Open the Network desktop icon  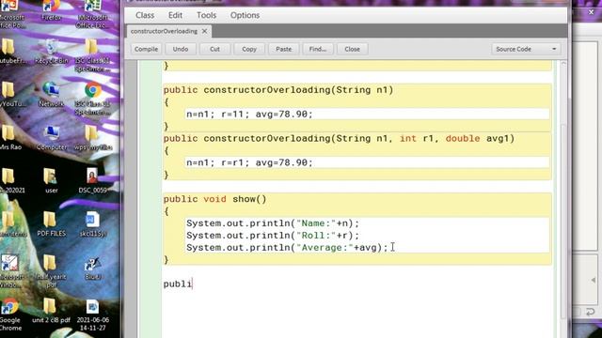[x=51, y=94]
